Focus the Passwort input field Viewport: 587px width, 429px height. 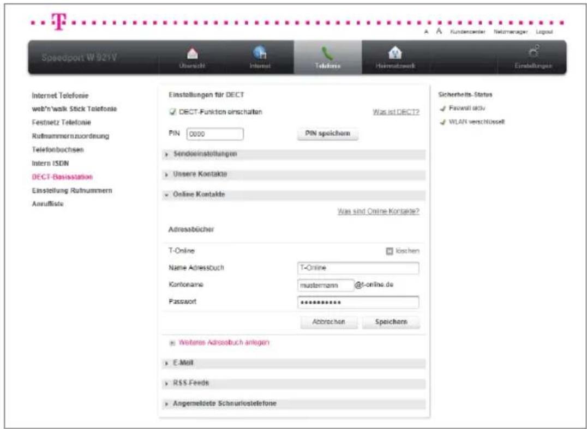click(358, 303)
